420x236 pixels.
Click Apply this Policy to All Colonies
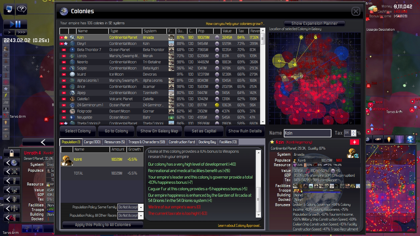click(103, 225)
